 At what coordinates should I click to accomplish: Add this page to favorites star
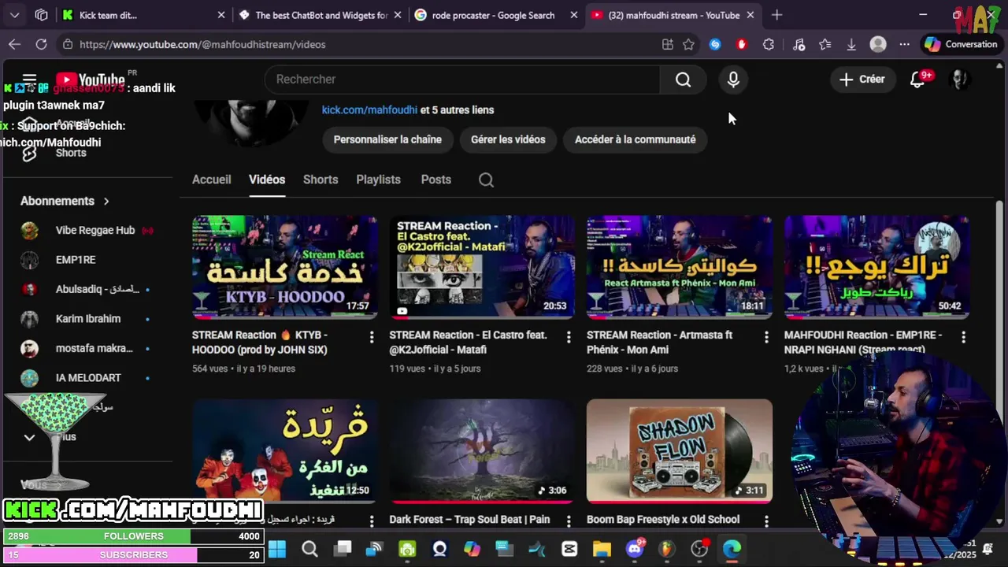(689, 44)
